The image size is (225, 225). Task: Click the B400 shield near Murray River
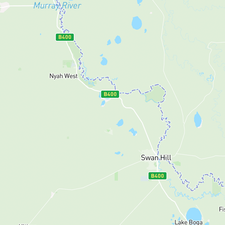pyautogui.click(x=65, y=37)
